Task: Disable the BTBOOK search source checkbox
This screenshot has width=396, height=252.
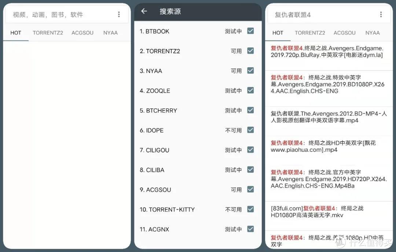Action: (250, 31)
